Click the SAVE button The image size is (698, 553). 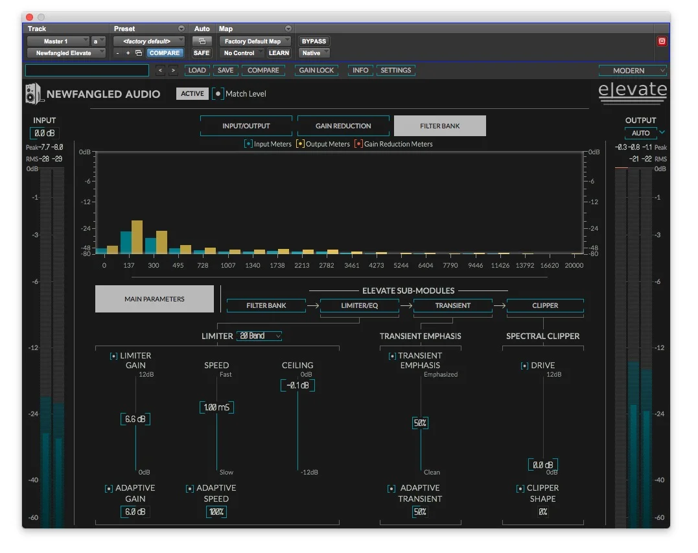pyautogui.click(x=226, y=71)
